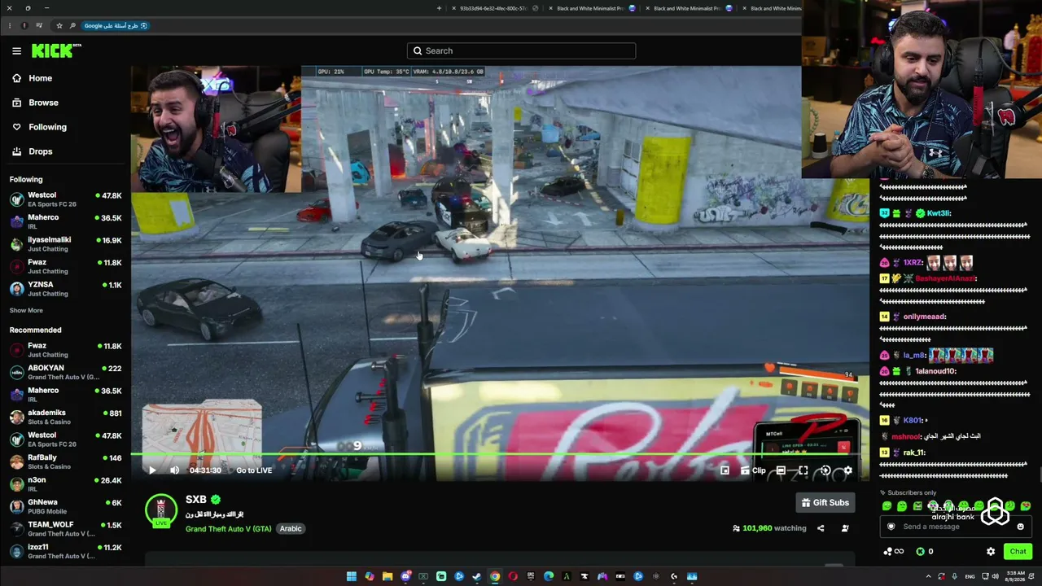Screen dimensions: 1042x586
Task: Bookmark the page with the star icon
Action: [59, 25]
